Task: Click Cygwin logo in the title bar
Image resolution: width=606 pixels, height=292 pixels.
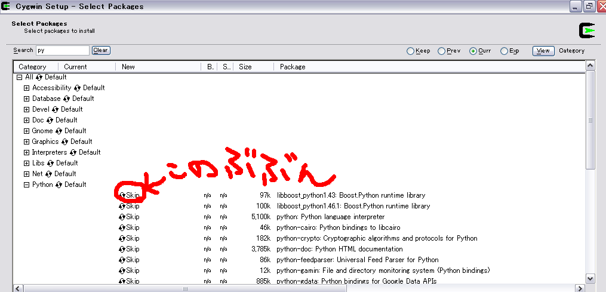Action: click(x=6, y=6)
